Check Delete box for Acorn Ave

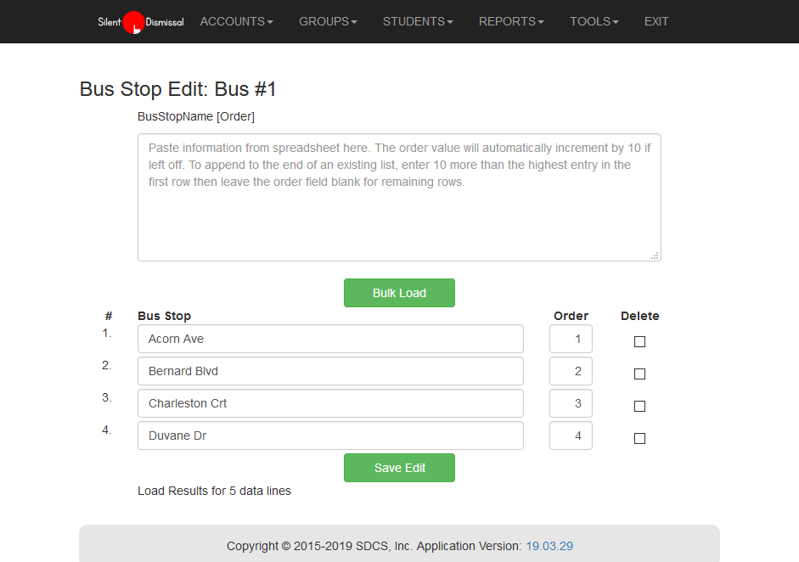(639, 341)
